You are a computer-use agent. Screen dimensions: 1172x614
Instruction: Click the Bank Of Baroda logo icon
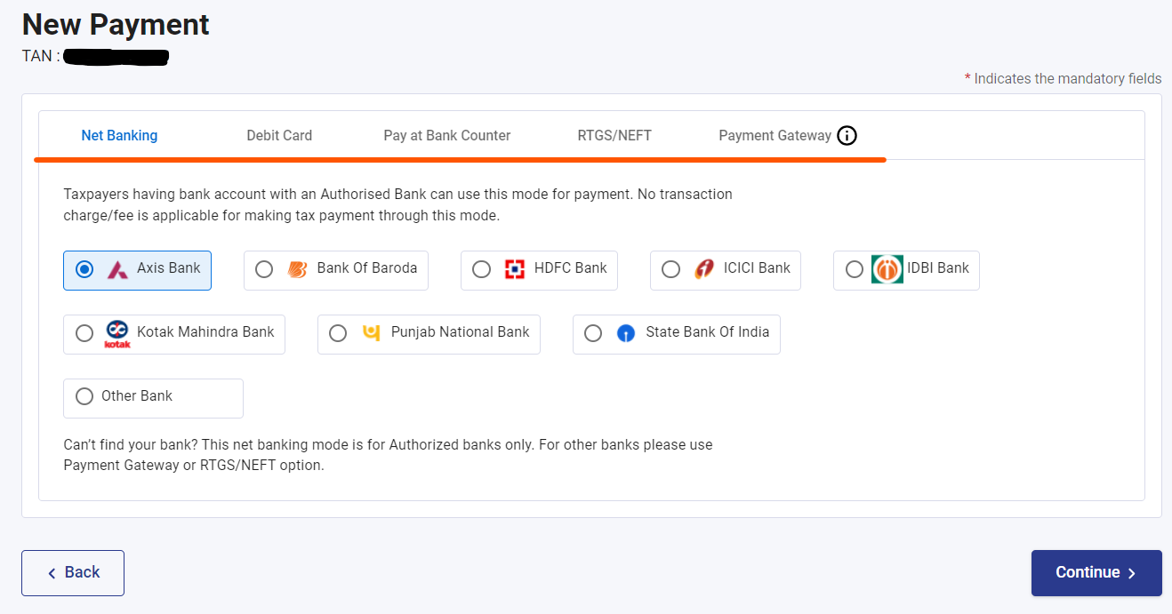pyautogui.click(x=294, y=268)
